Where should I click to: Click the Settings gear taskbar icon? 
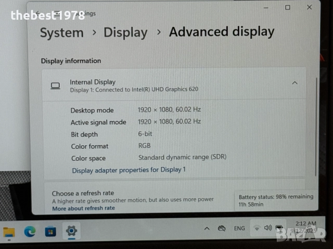coord(71,231)
